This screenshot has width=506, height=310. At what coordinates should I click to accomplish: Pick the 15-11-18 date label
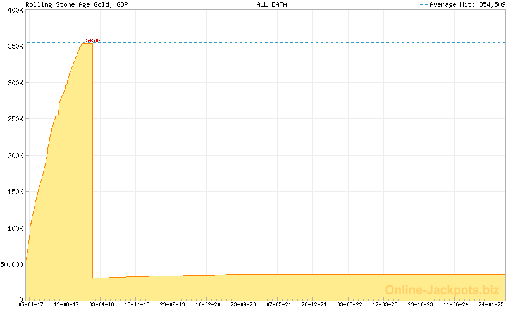(x=137, y=304)
